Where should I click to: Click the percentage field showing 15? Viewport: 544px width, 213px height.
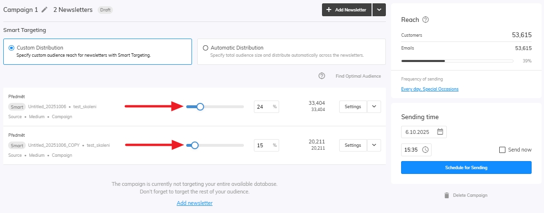click(x=263, y=145)
